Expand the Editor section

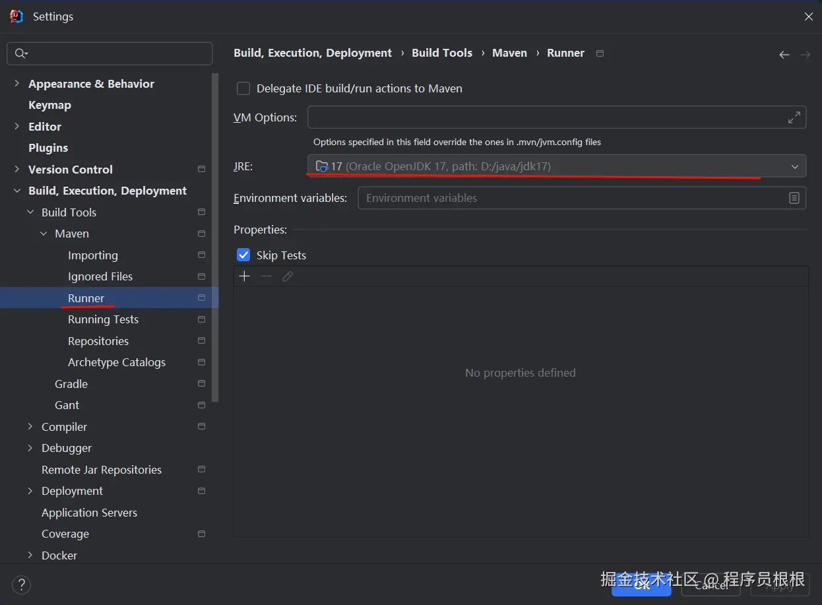[x=16, y=127]
